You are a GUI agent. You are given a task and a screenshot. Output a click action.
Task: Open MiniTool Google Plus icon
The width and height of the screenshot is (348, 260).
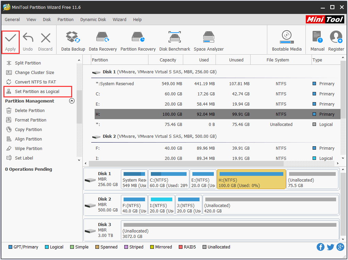tap(340, 247)
